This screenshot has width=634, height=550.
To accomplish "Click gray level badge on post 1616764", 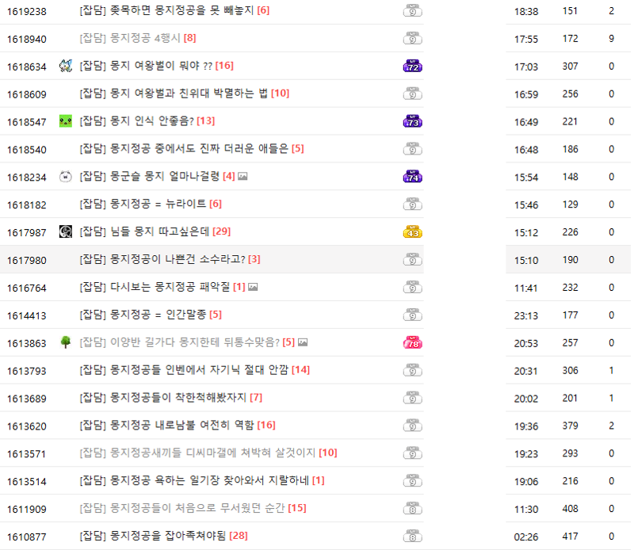I will click(x=412, y=288).
